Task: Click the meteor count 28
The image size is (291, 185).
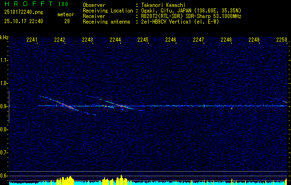Action: click(67, 21)
